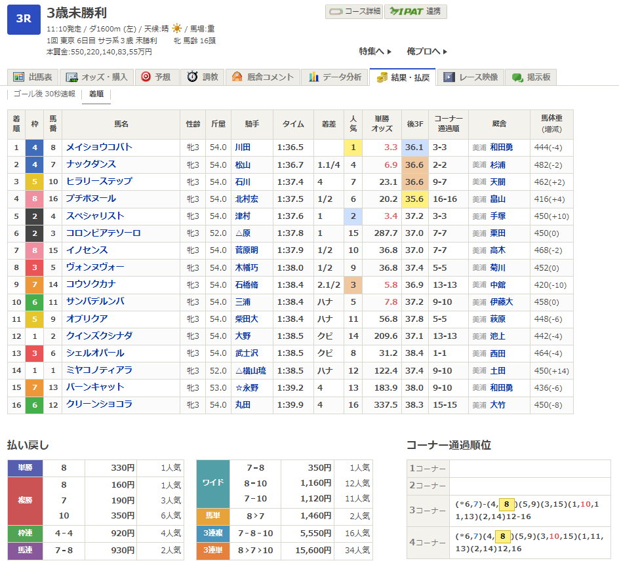The image size is (619, 565).
Task: Click the 出馬表 tab icon
Action: 18,77
